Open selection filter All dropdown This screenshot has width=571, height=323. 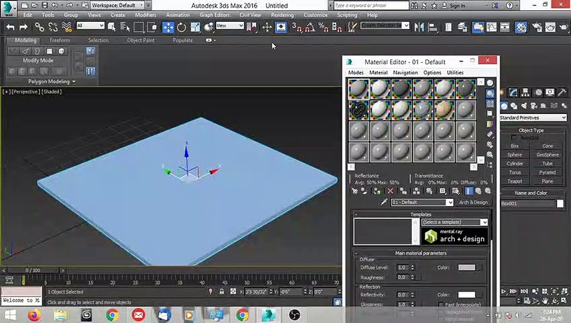pos(90,26)
